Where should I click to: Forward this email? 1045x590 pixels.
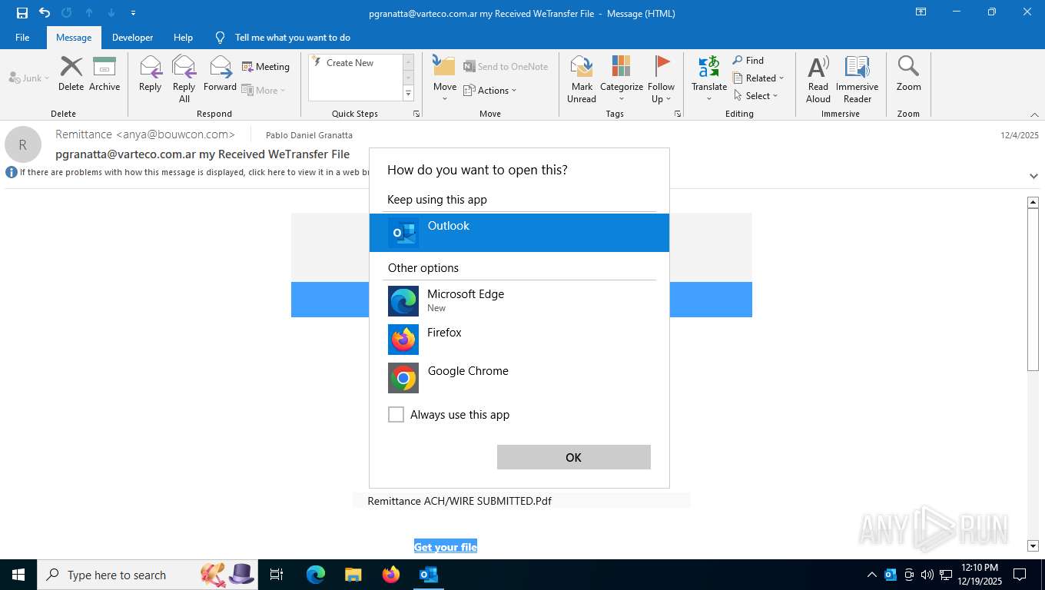click(x=220, y=74)
